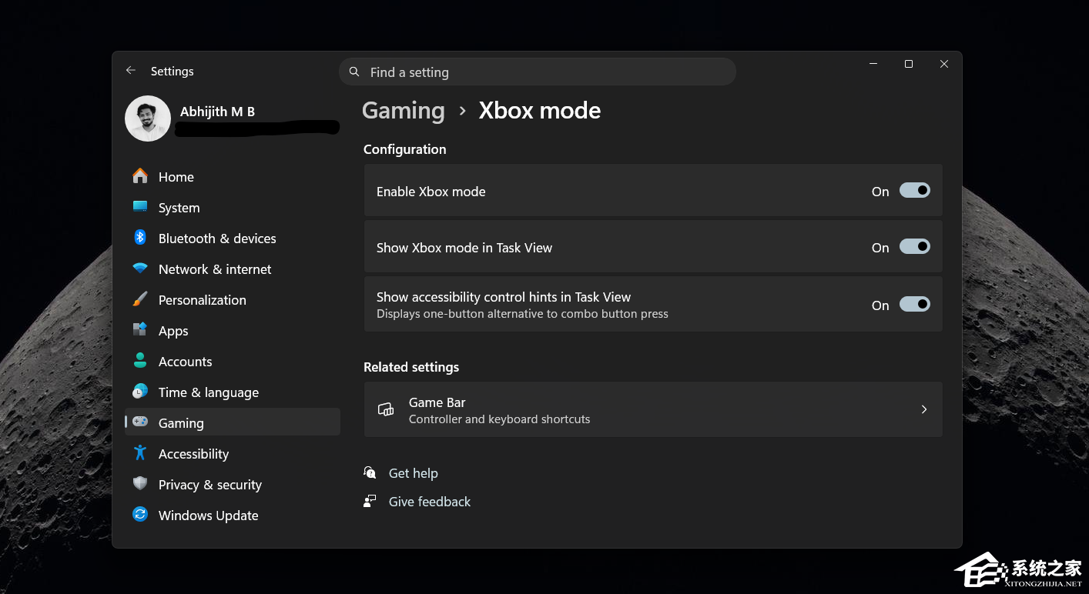Click the back arrow icon in Settings
Image resolution: width=1089 pixels, height=594 pixels.
[x=131, y=71]
